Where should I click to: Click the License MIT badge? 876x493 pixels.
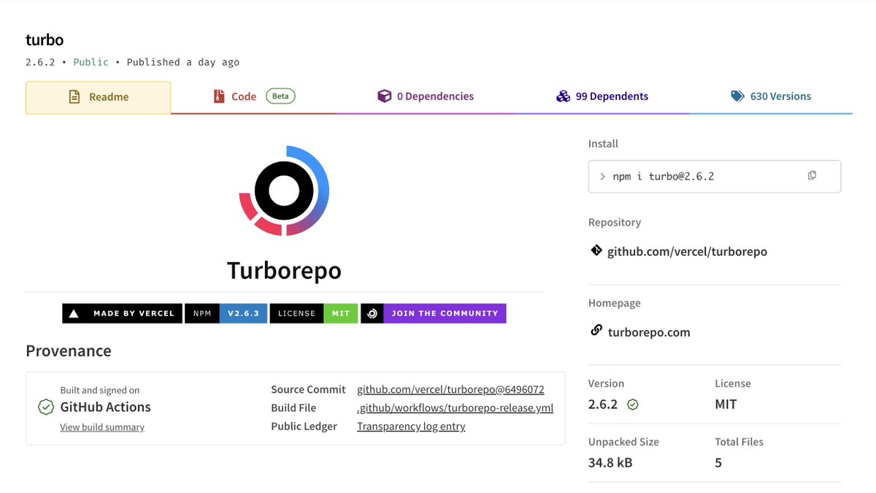point(314,313)
